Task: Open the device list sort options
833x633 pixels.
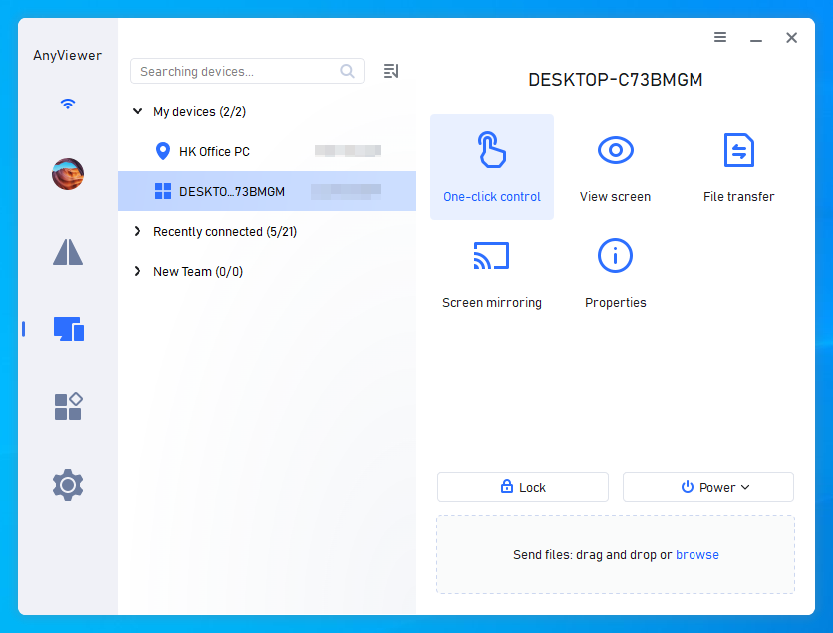Action: click(x=391, y=71)
